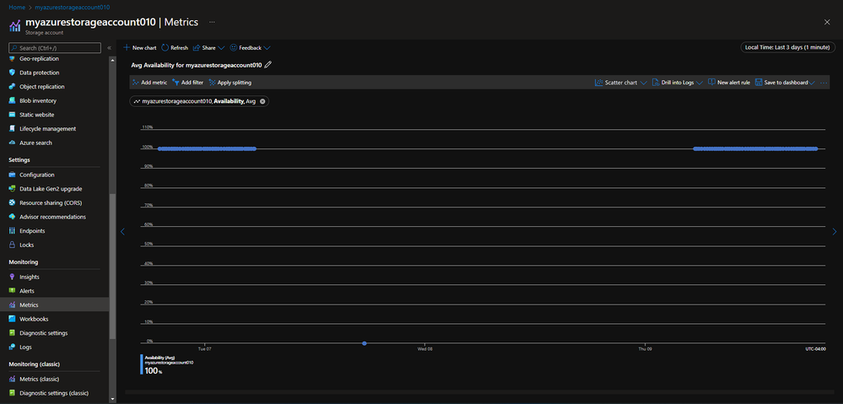Click the Object replication icon
The height and width of the screenshot is (404, 843).
[13, 87]
